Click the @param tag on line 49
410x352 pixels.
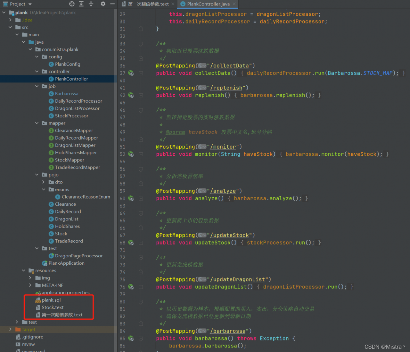pos(176,132)
